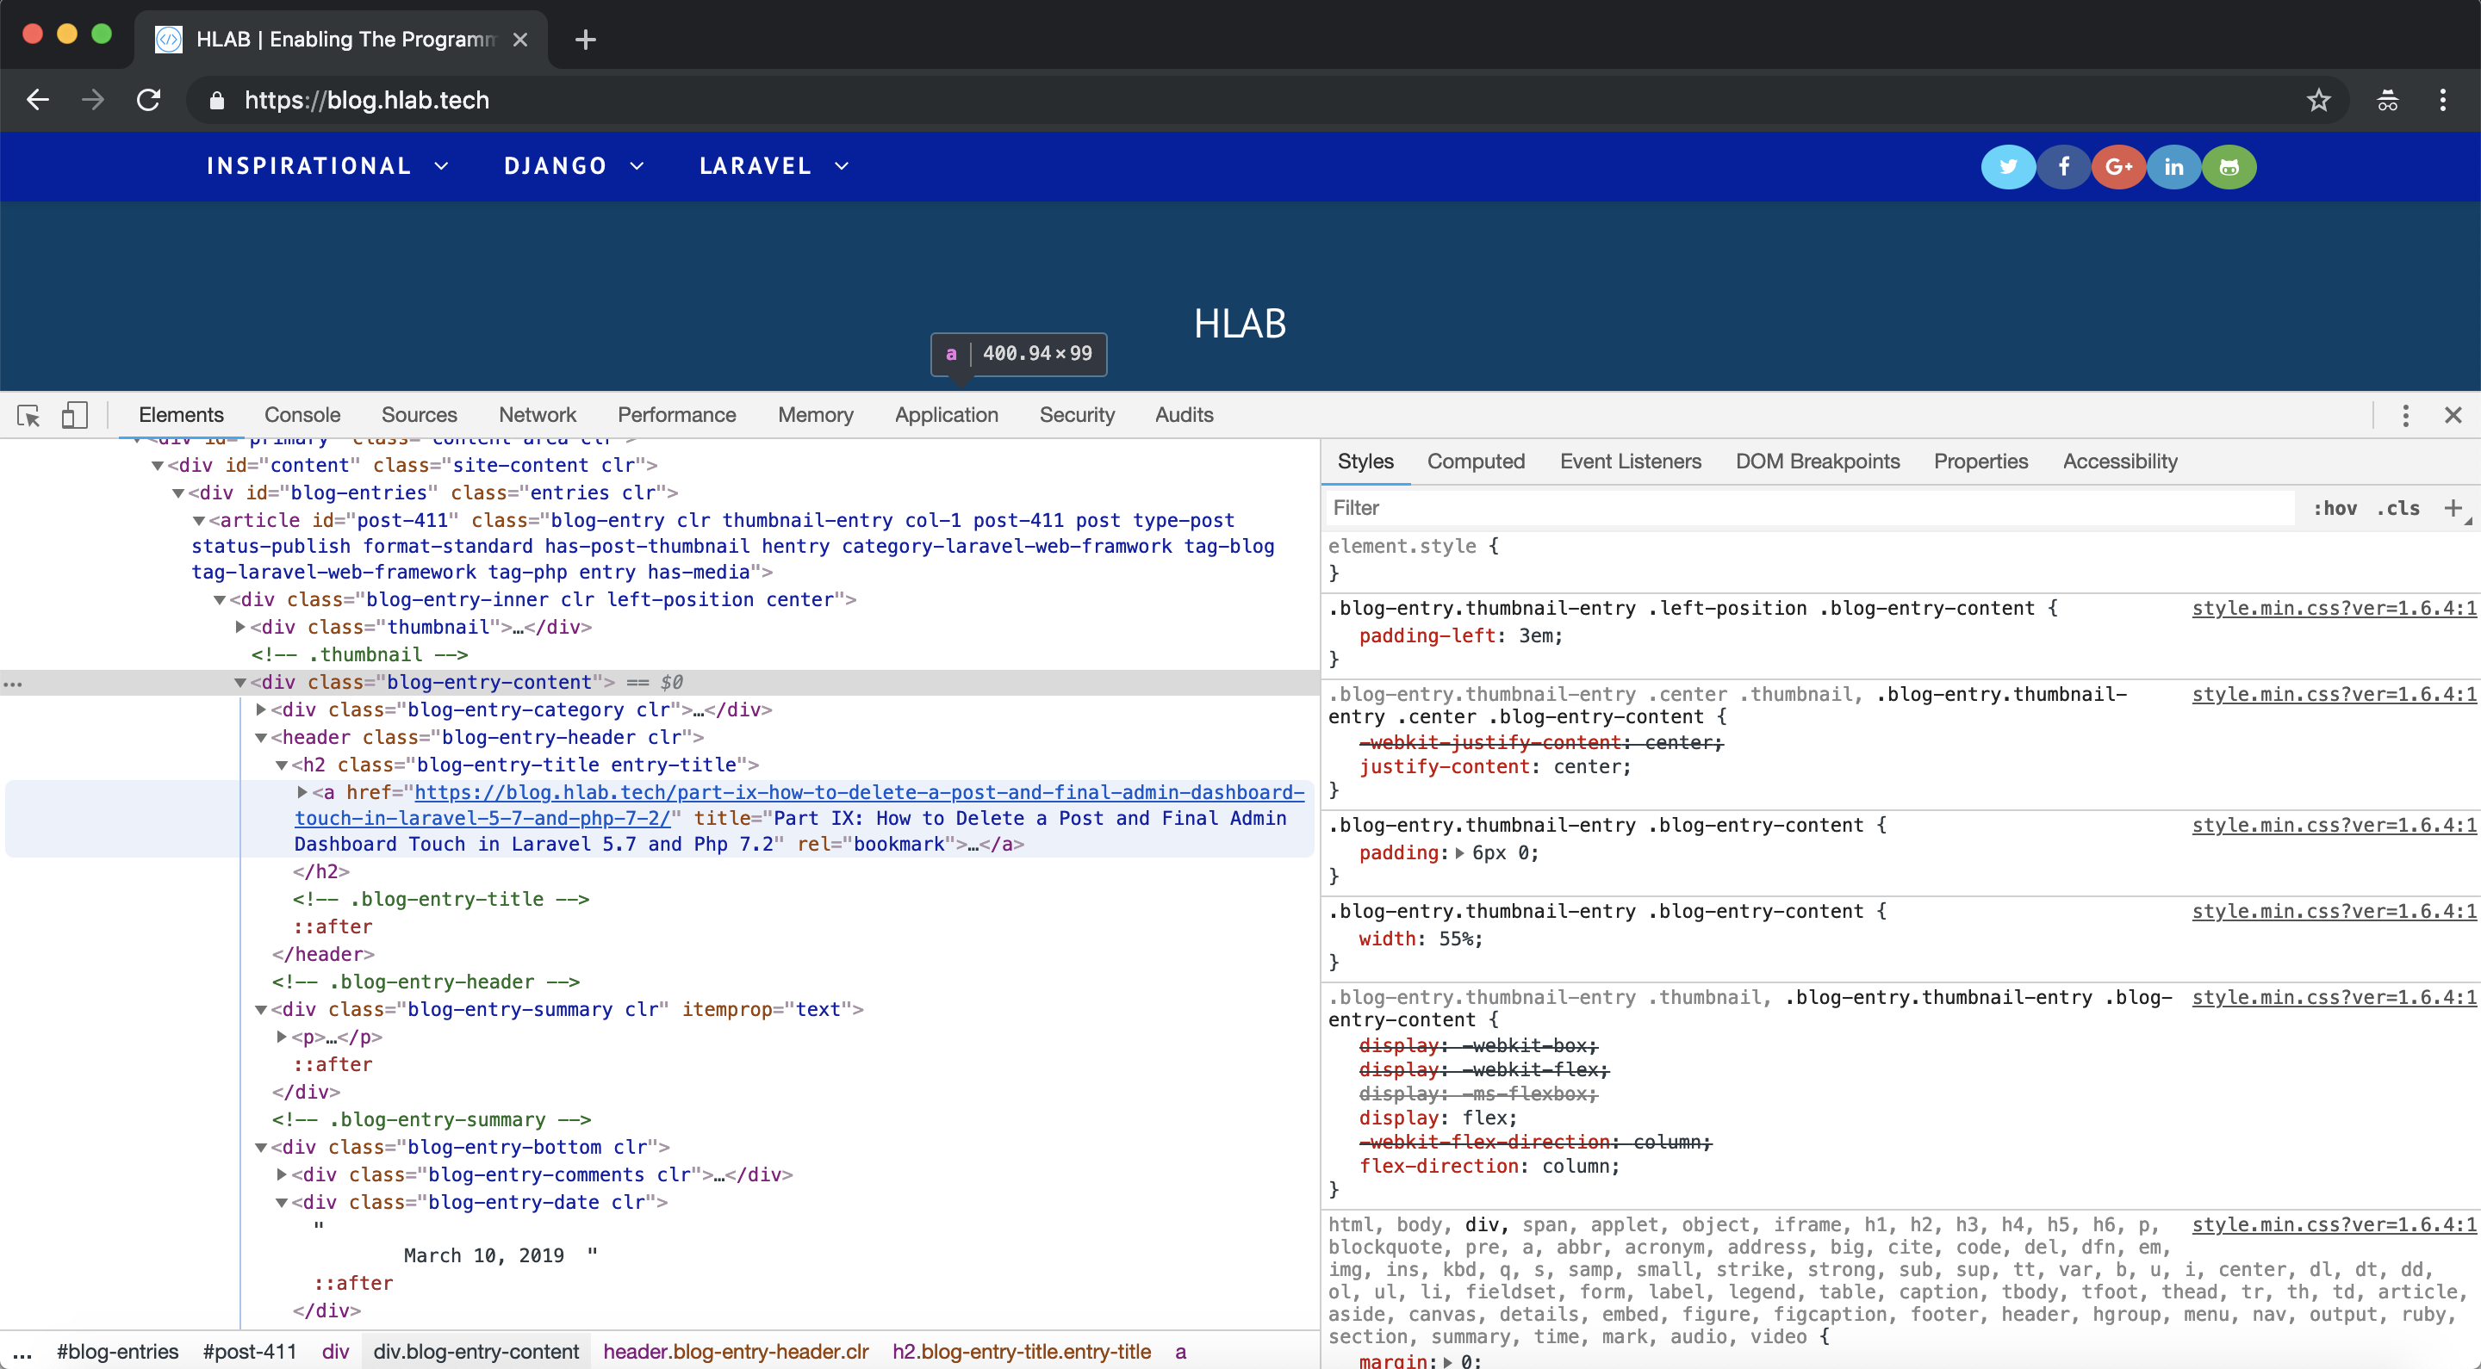Click the LinkedIn social icon

2173,166
